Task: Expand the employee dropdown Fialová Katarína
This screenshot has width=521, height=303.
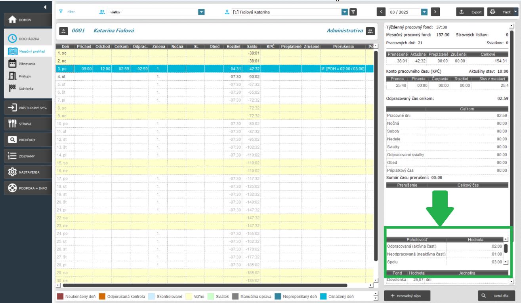Action: (x=344, y=12)
